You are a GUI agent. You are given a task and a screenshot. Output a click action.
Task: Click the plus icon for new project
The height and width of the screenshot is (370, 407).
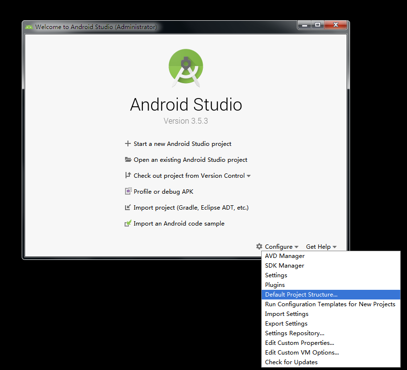tap(128, 143)
